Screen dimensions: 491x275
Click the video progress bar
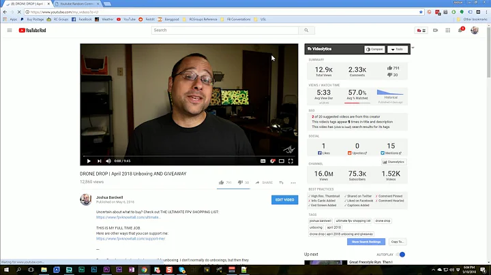pyautogui.click(x=189, y=156)
